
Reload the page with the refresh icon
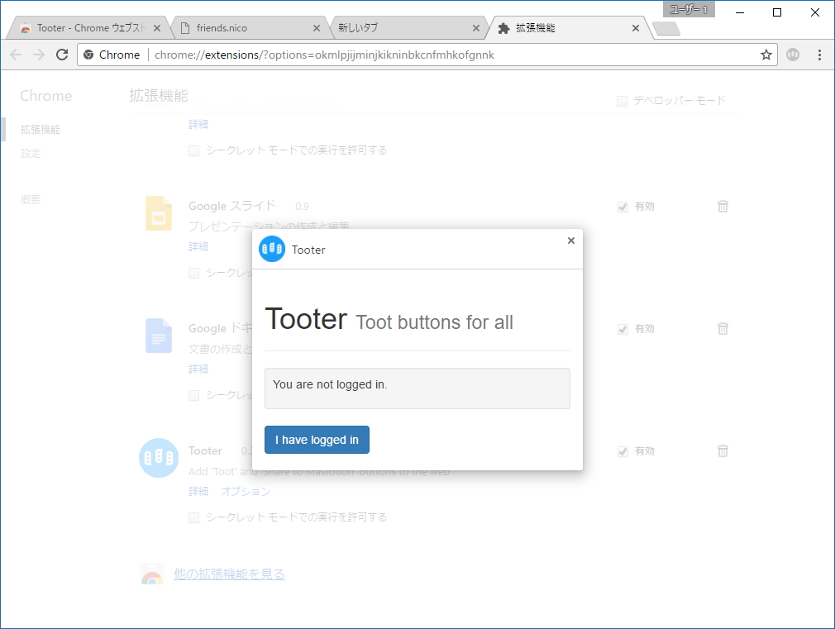pos(61,55)
